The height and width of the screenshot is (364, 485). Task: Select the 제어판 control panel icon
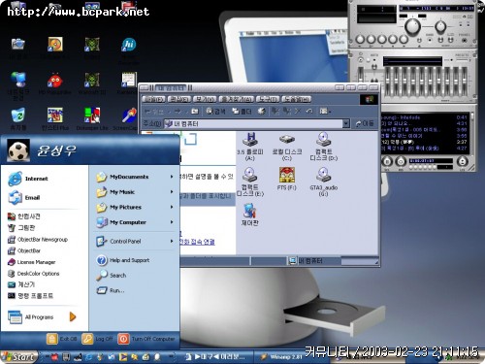click(x=249, y=215)
